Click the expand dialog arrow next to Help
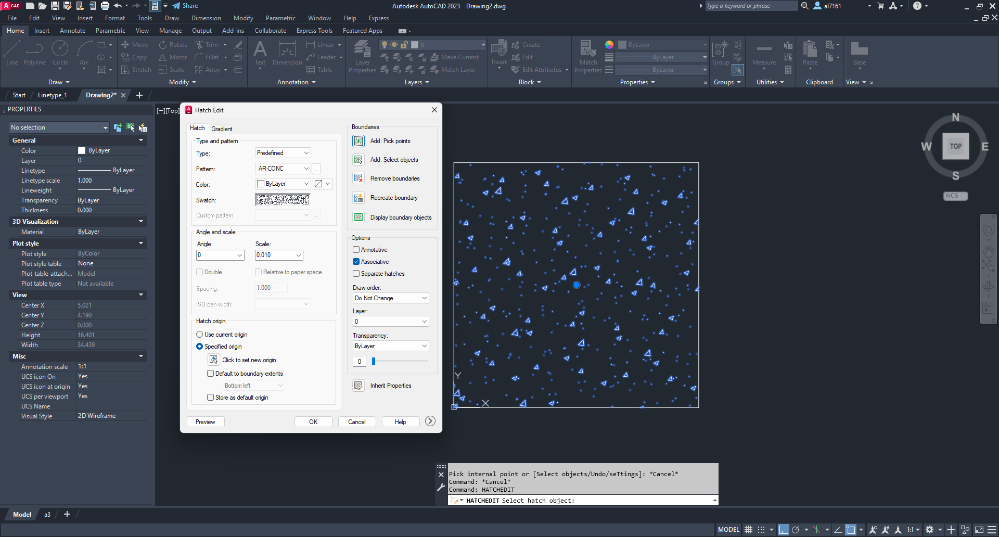This screenshot has width=999, height=537. (430, 421)
